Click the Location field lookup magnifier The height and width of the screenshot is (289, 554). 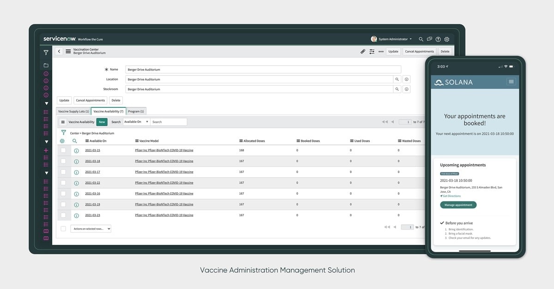tap(397, 79)
